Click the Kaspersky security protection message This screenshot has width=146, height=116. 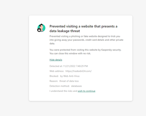pyautogui.click(x=85, y=50)
